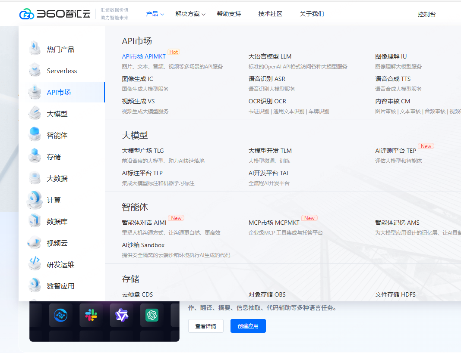Image resolution: width=461 pixels, height=353 pixels.
Task: Click the 视频云 sidebar icon
Action: (x=35, y=242)
